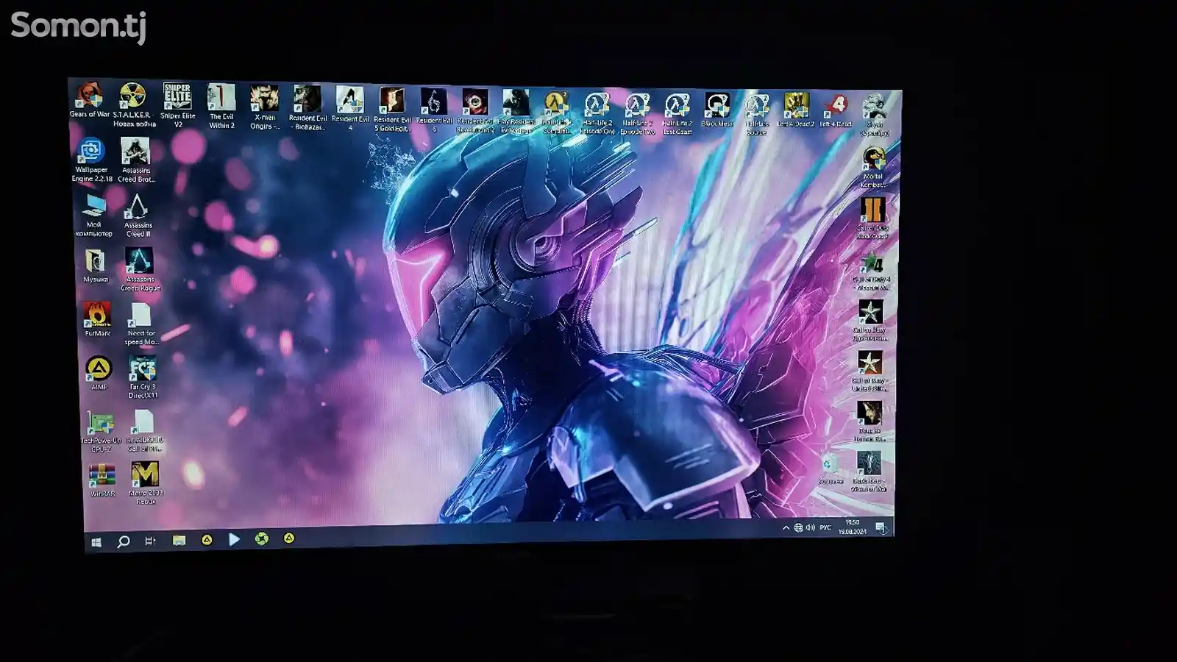Click the Assassins Creed III shortcut
Viewport: 1177px width, 662px height.
tap(138, 216)
